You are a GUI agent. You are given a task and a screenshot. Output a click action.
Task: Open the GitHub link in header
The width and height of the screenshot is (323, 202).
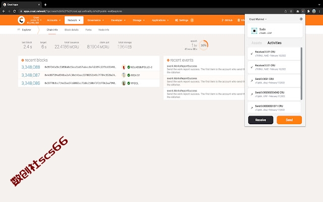tap(227, 20)
